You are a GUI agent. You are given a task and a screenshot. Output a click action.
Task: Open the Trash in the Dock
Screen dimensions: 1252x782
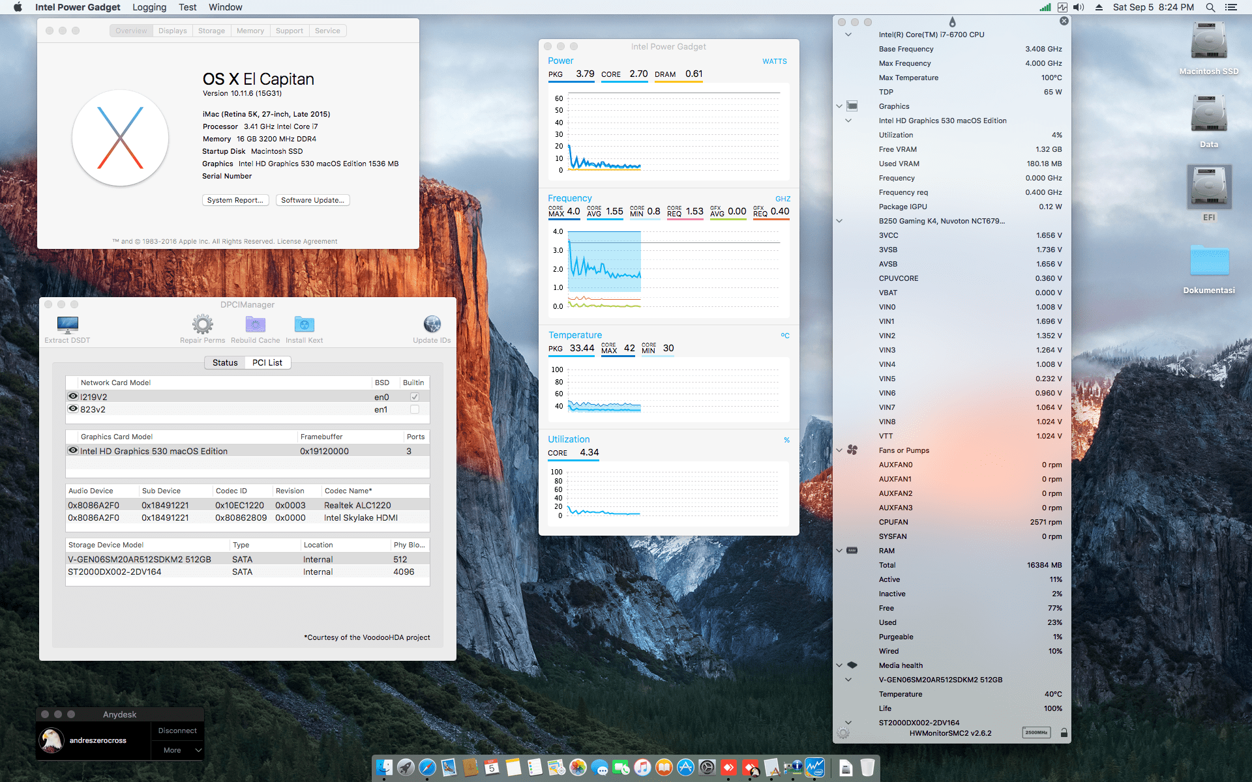pos(867,768)
